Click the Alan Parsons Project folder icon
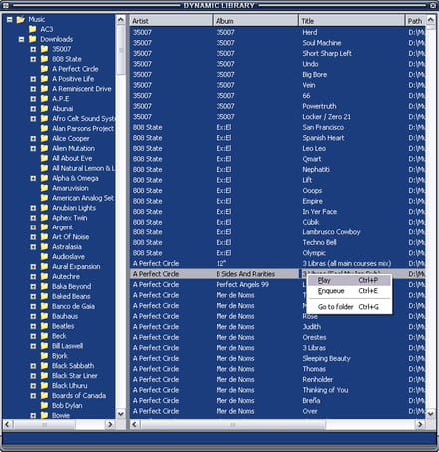 point(44,129)
